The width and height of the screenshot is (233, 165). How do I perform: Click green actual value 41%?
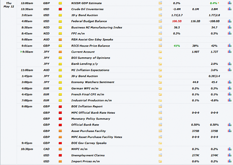pos(177,46)
